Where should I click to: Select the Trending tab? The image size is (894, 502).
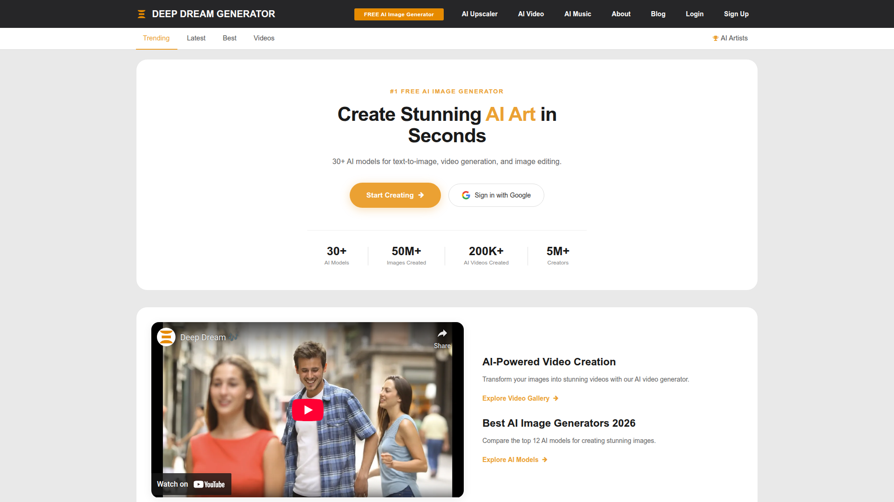[156, 38]
